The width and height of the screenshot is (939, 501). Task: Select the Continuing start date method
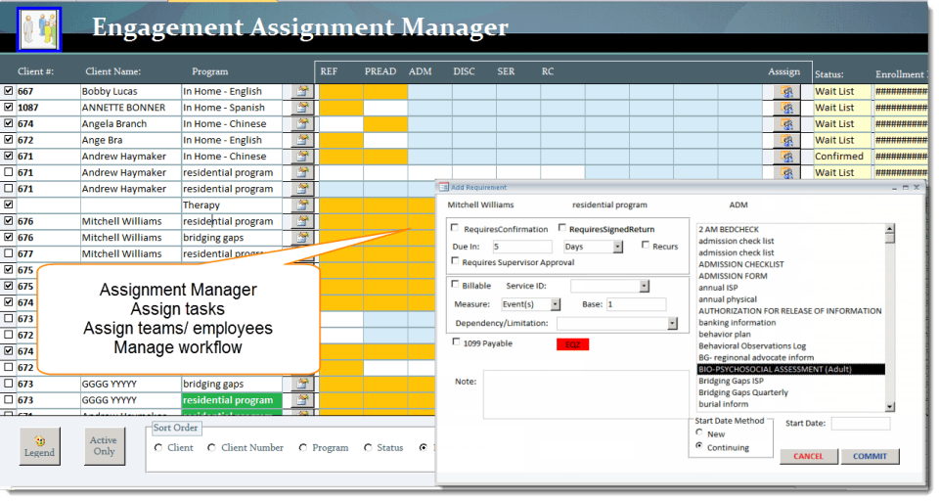(x=698, y=446)
